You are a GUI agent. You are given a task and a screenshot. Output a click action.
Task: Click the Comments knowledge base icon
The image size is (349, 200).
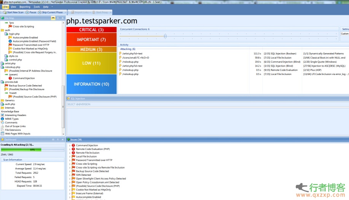point(2,122)
